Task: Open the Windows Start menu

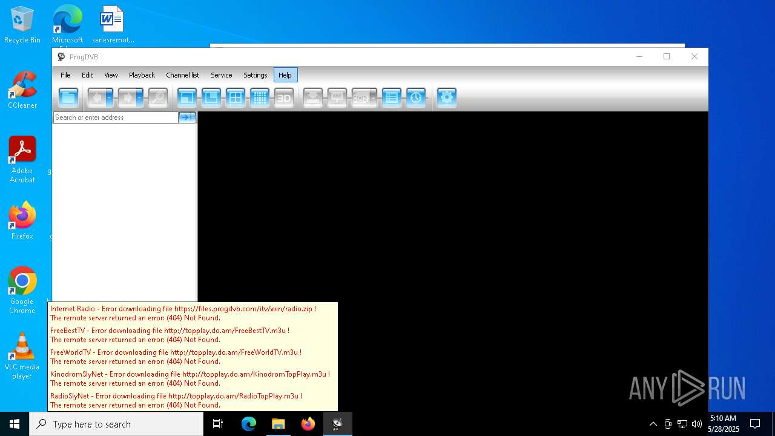Action: coord(15,424)
